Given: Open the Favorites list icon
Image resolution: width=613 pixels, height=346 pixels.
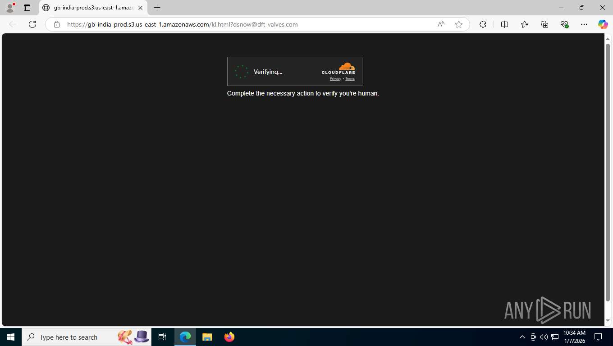Looking at the screenshot, I should (525, 24).
